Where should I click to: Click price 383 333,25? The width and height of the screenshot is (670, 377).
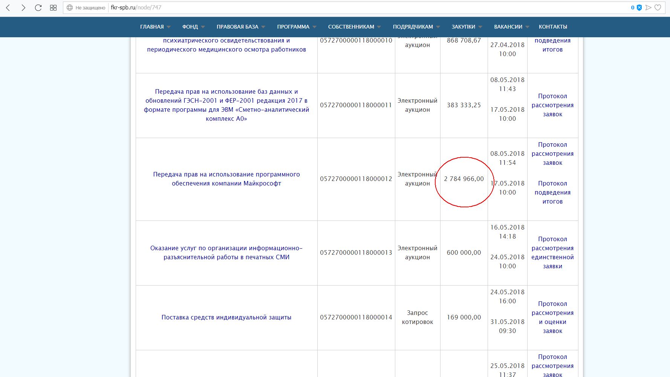click(x=464, y=105)
